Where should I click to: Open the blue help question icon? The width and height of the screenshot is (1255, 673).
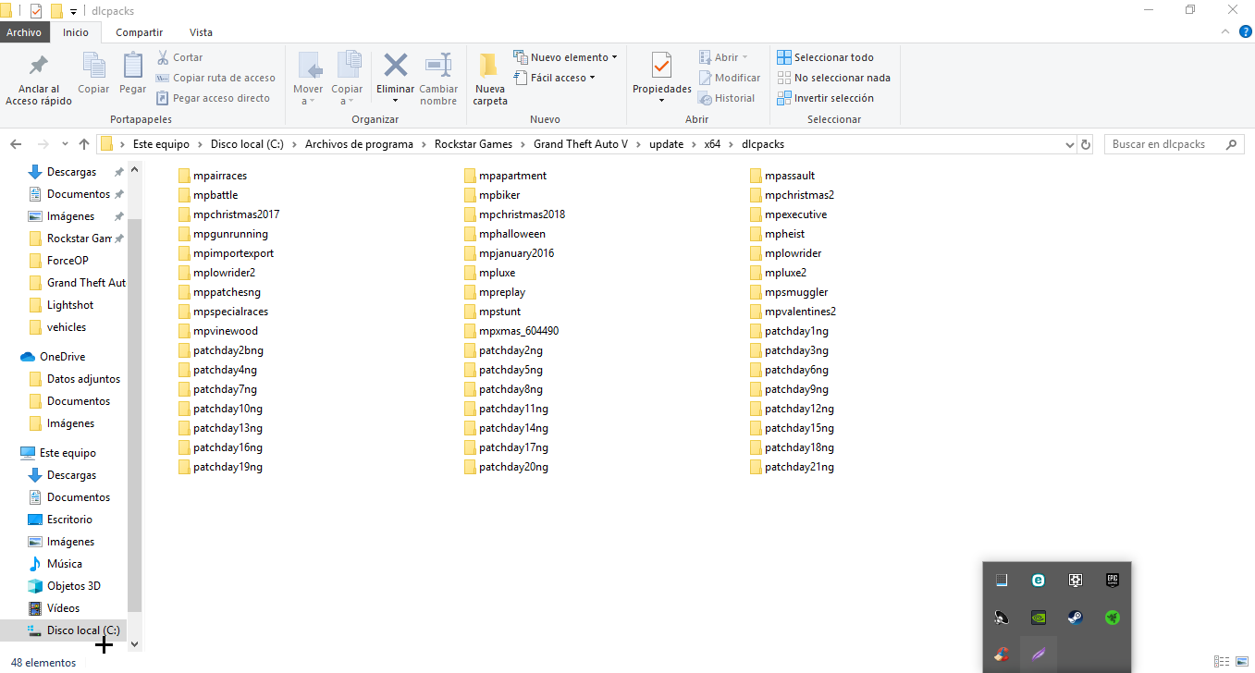1243,32
